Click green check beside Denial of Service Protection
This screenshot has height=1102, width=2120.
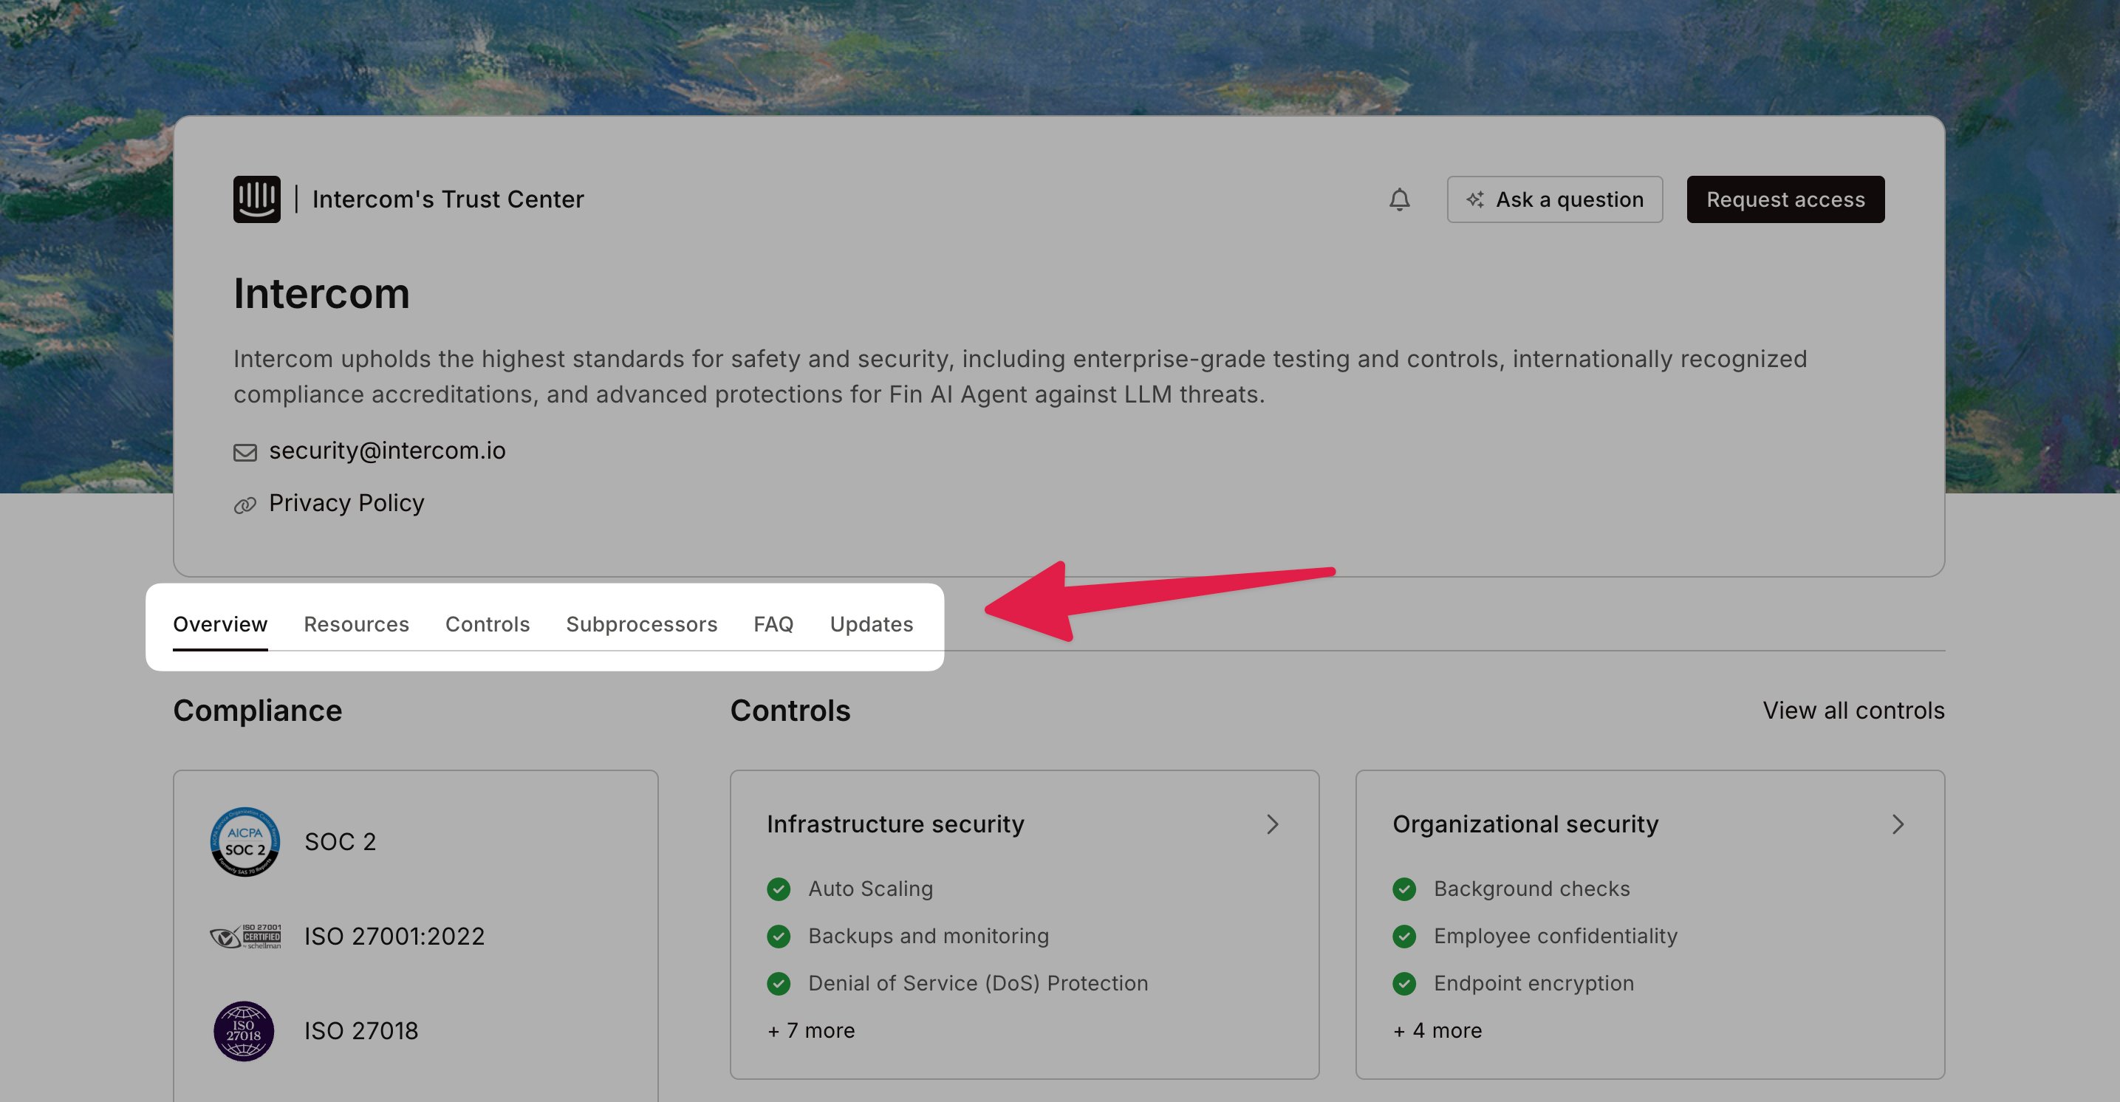pos(779,982)
